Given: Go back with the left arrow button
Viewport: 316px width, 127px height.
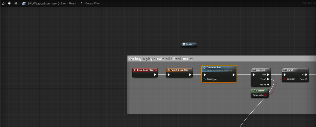Looking at the screenshot, I should coord(9,3).
